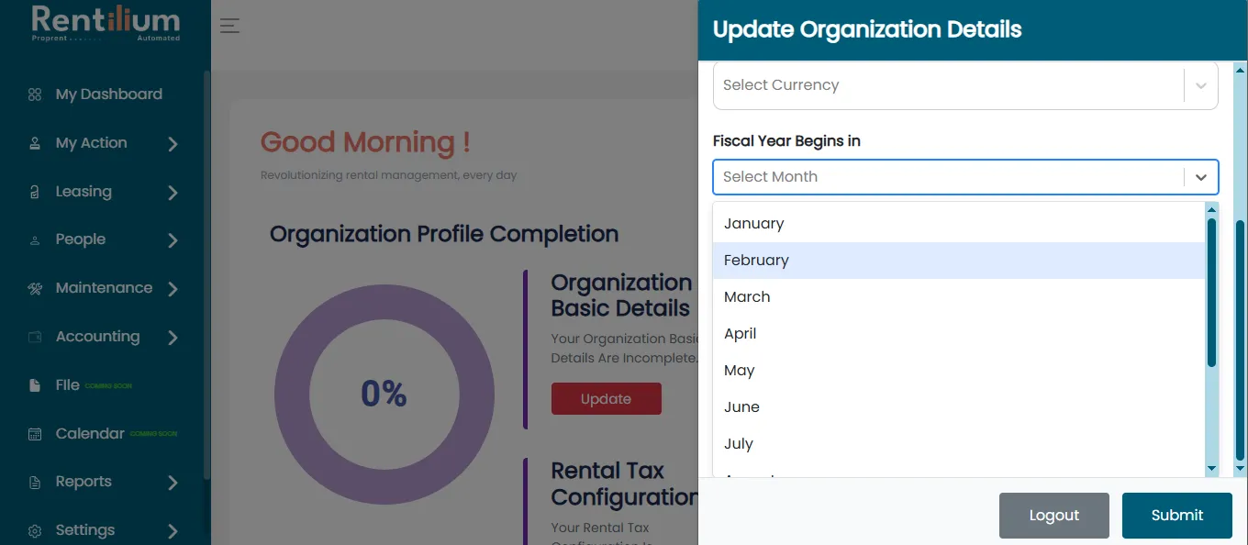Click the My Action person icon
1248x545 pixels.
35,143
